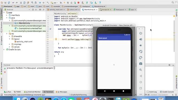Click the emulator volume up icon
Viewport: 178px width, 100px height.
point(141,39)
